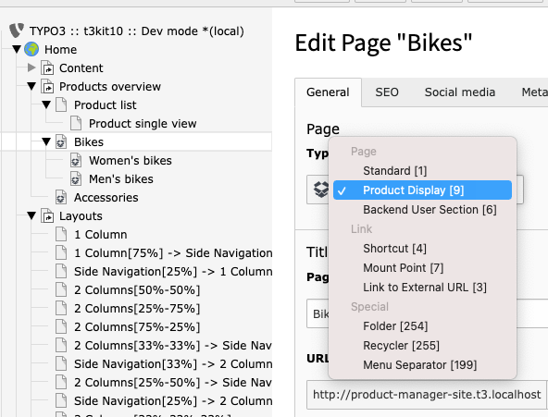Switch to the SEO tab
548x417 pixels.
tap(387, 92)
